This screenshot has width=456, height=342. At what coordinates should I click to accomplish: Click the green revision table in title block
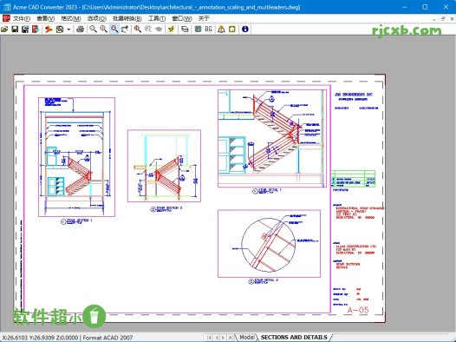tap(354, 179)
